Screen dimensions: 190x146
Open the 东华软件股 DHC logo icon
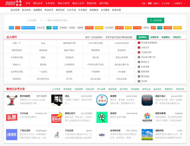[x=102, y=135]
